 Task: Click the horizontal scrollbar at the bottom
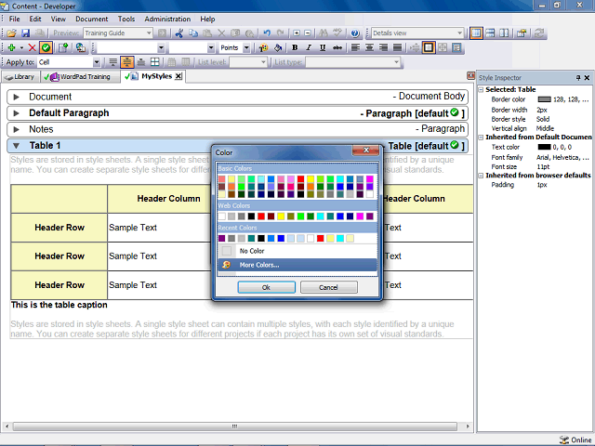click(235, 426)
